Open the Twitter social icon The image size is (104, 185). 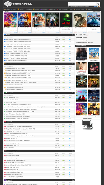click(x=97, y=6)
